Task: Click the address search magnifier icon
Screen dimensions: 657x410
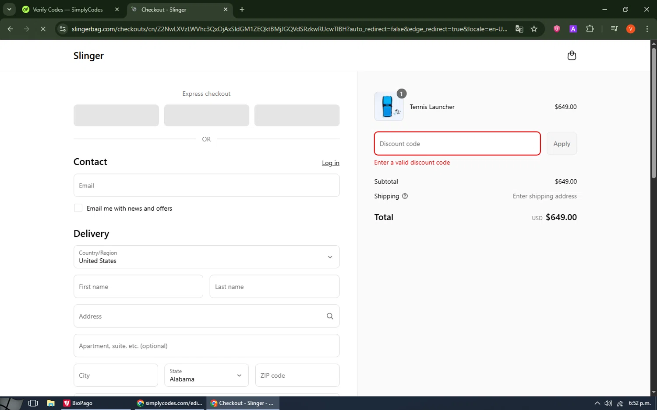Action: point(330,316)
